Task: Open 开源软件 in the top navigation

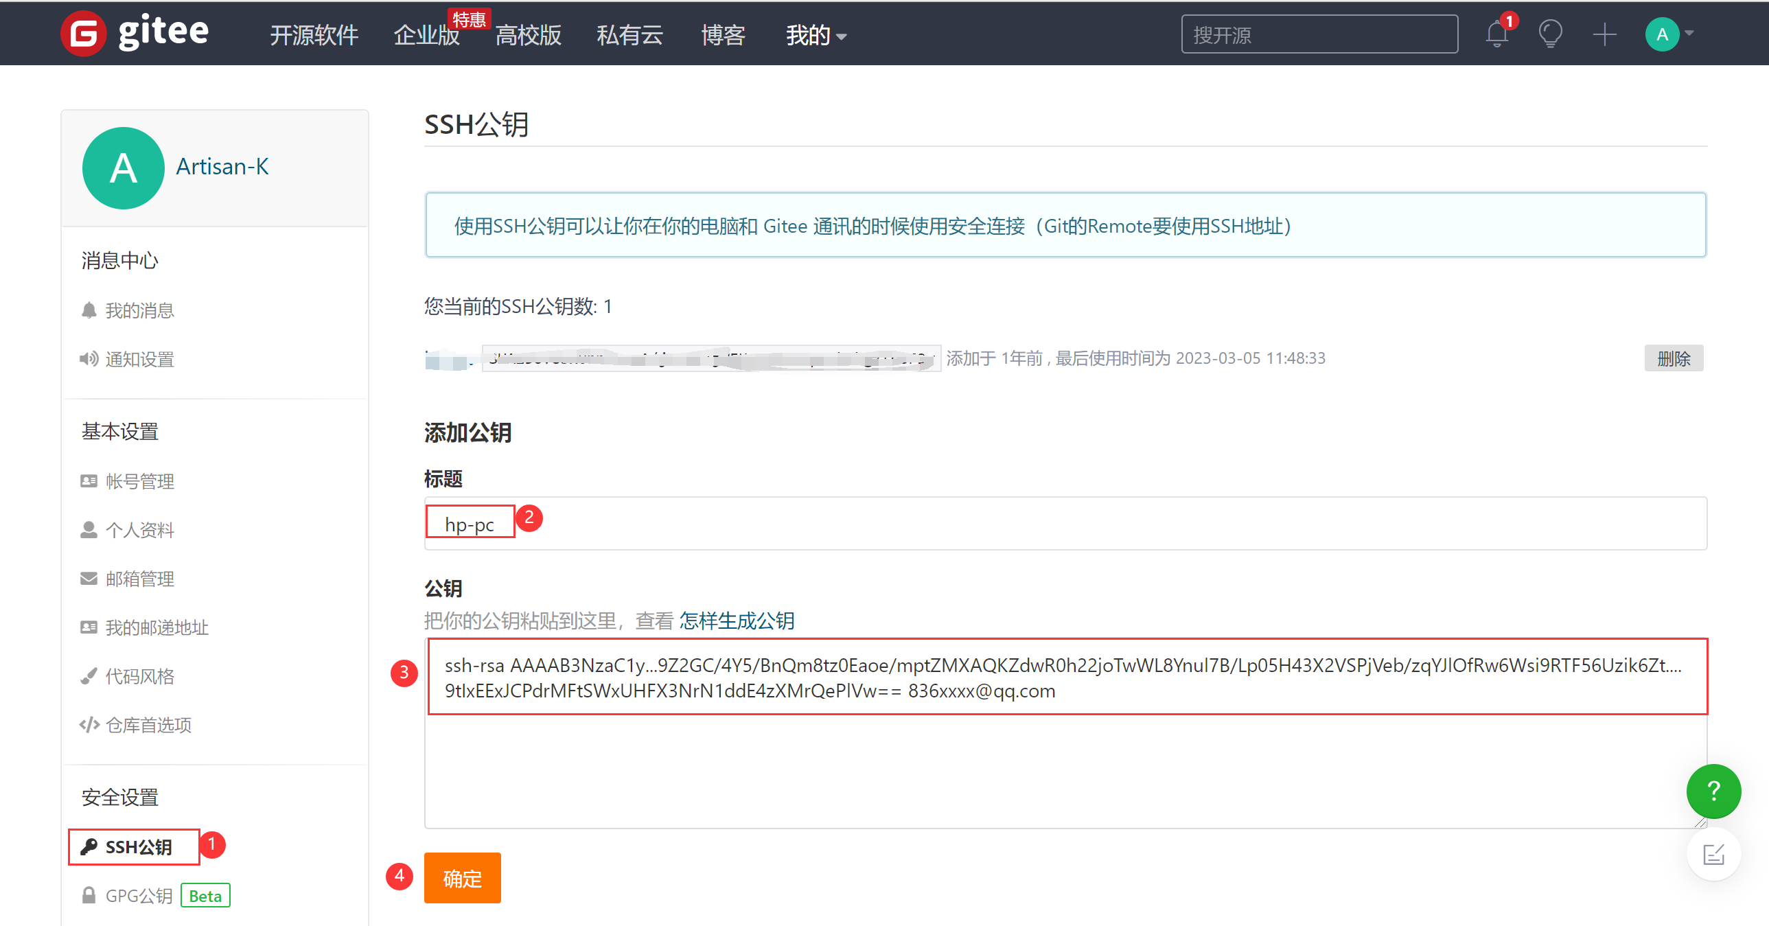Action: pyautogui.click(x=314, y=35)
